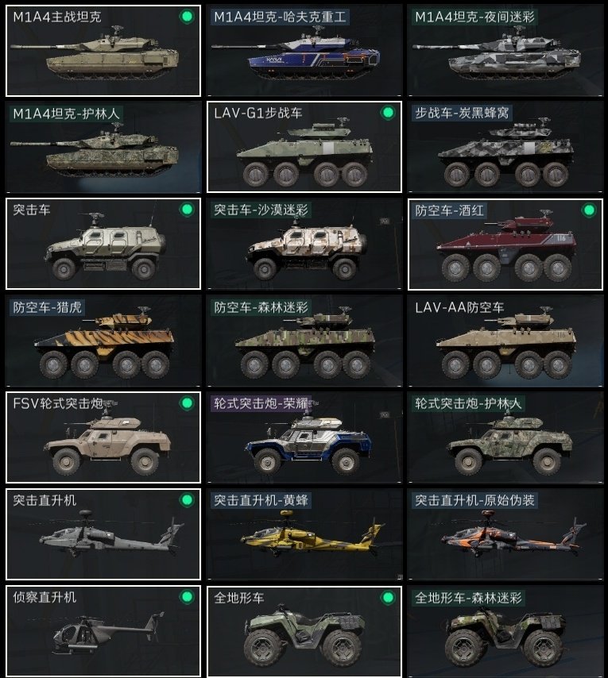
Task: Click the green dot on FSV轮式突击炮
Action: point(187,403)
